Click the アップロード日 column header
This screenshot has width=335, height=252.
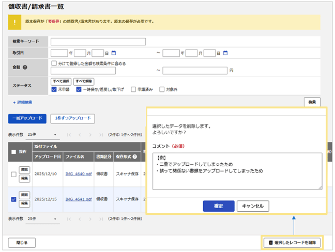tap(48, 156)
